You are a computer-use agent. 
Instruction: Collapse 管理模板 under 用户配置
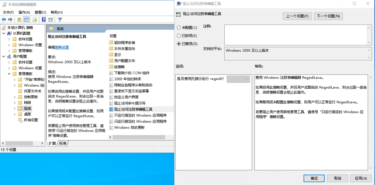[x=9, y=74]
